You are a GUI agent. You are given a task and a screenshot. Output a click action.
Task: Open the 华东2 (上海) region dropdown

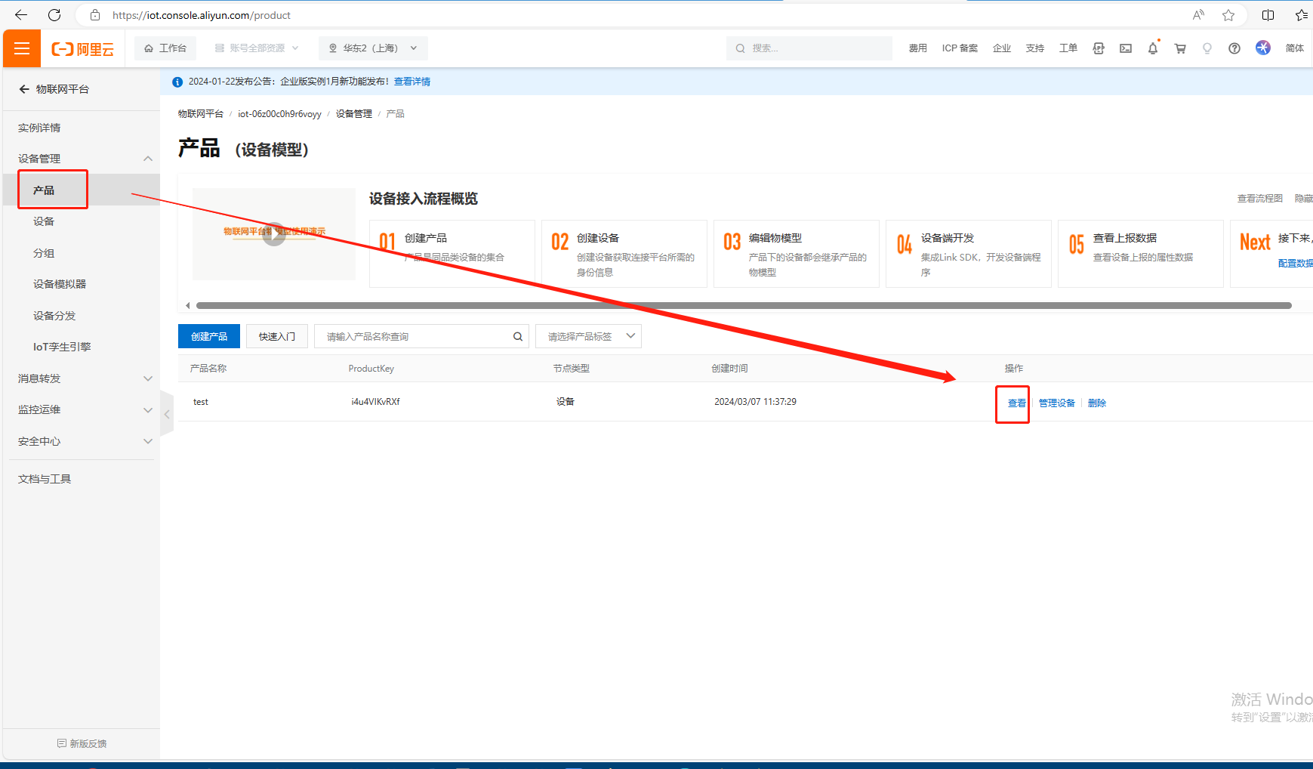point(372,48)
